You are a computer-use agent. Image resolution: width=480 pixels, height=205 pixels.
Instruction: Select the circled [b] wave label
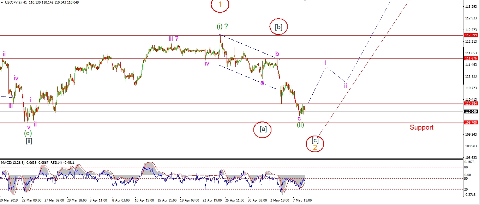coord(279,27)
